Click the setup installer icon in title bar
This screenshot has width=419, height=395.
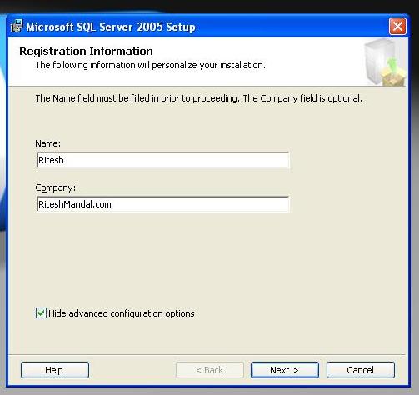coord(16,27)
